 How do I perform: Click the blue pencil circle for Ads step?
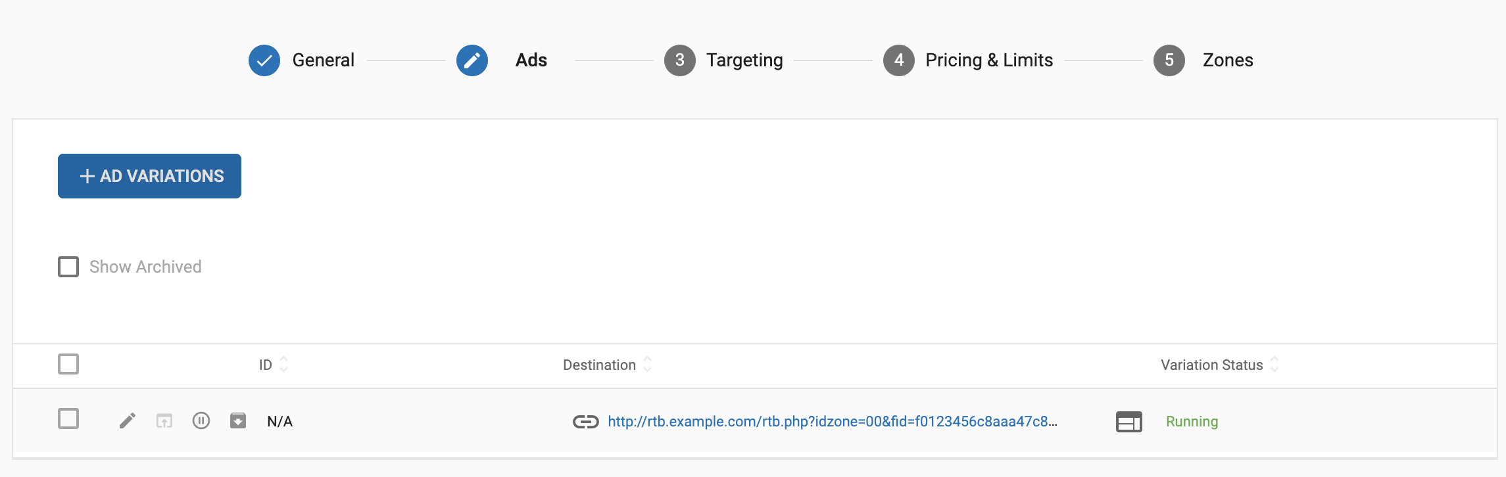[x=472, y=60]
